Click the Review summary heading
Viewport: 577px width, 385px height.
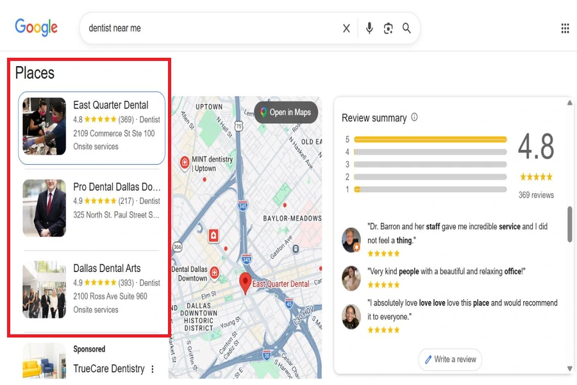pos(374,118)
